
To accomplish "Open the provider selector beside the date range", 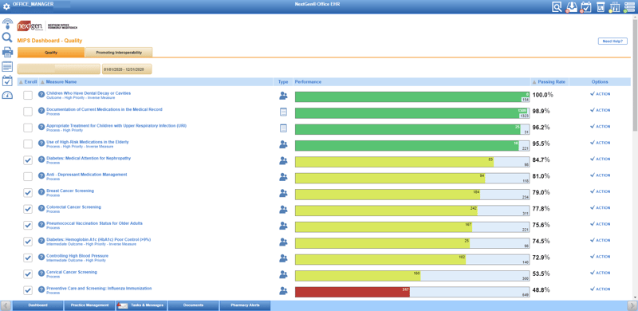I will pyautogui.click(x=58, y=69).
